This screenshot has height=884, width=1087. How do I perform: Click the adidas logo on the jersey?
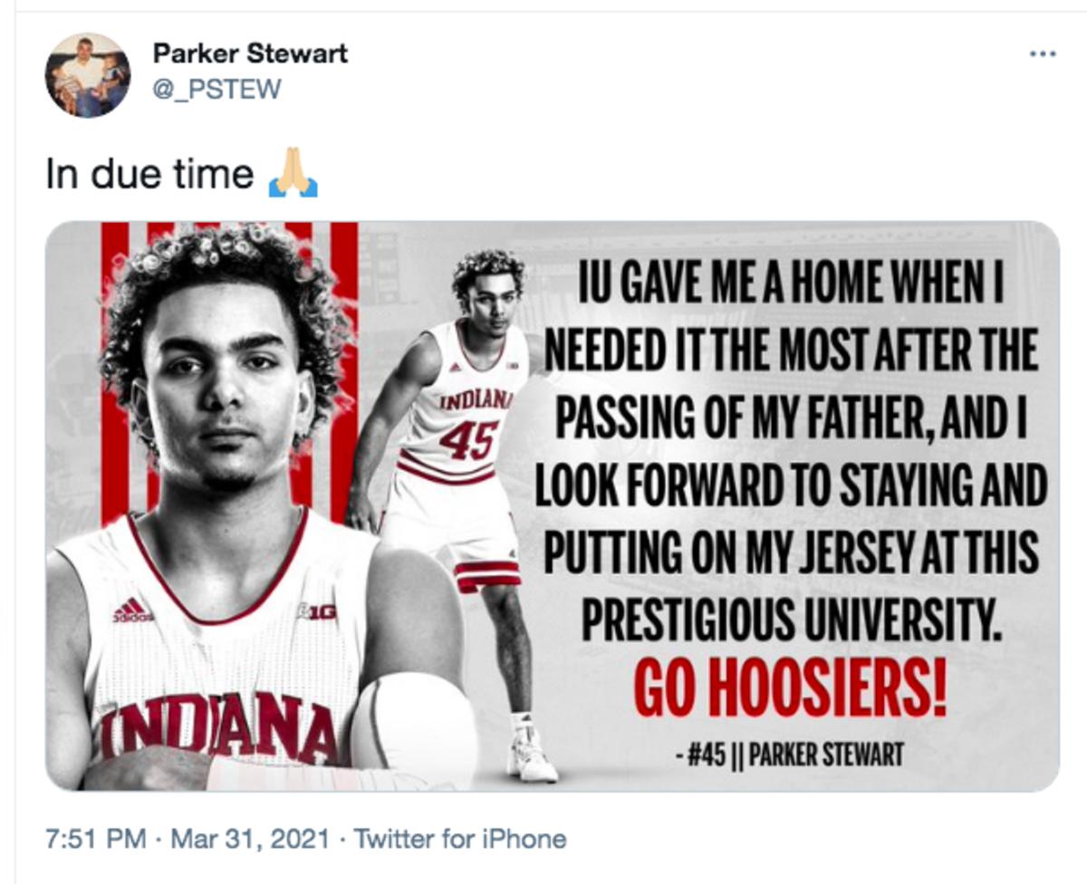[132, 611]
